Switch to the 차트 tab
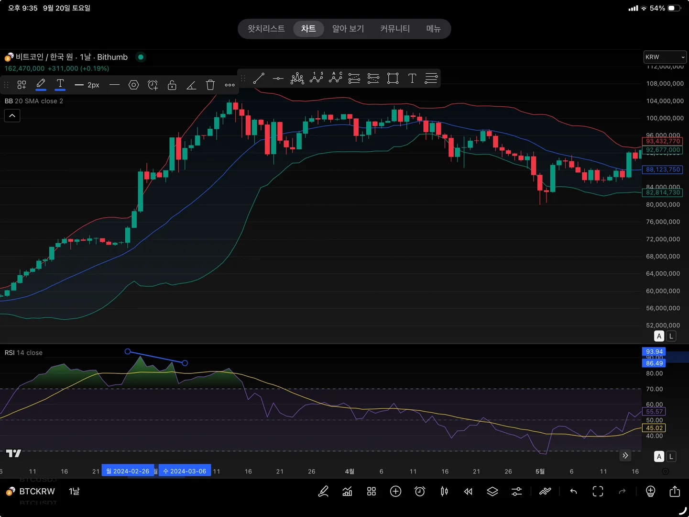Image resolution: width=689 pixels, height=517 pixels. coord(308,29)
